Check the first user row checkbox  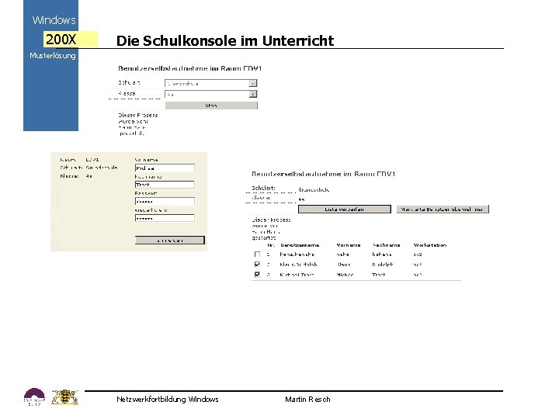[x=258, y=255]
